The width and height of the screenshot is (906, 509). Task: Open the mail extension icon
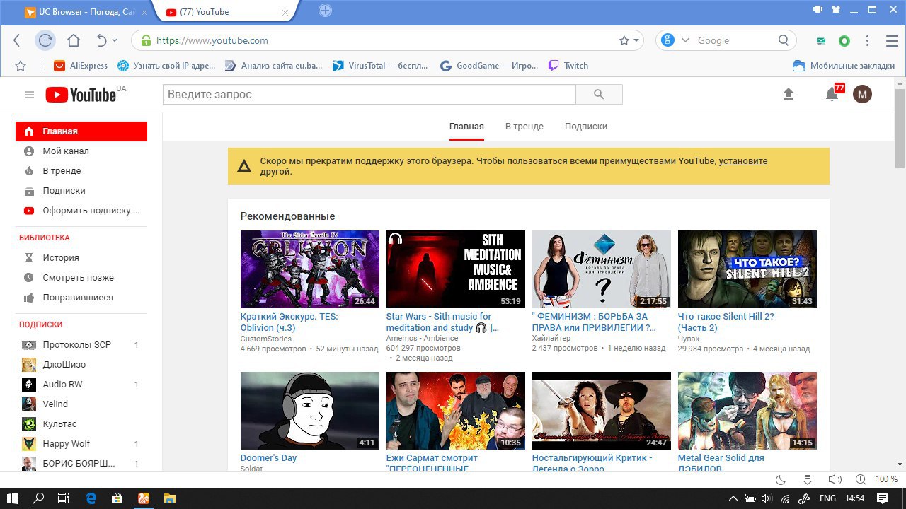821,41
